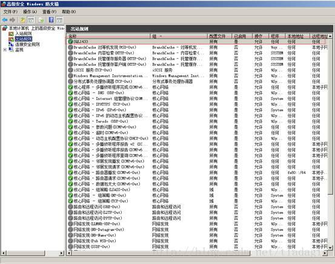
Task: Click the 入站规则 inbound rules icon
Action: point(11,34)
